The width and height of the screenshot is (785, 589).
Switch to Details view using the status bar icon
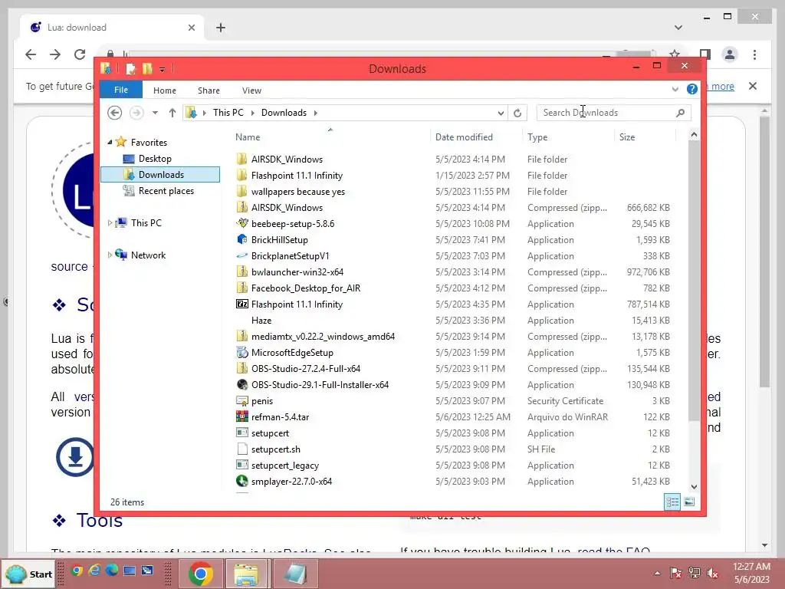coord(672,502)
